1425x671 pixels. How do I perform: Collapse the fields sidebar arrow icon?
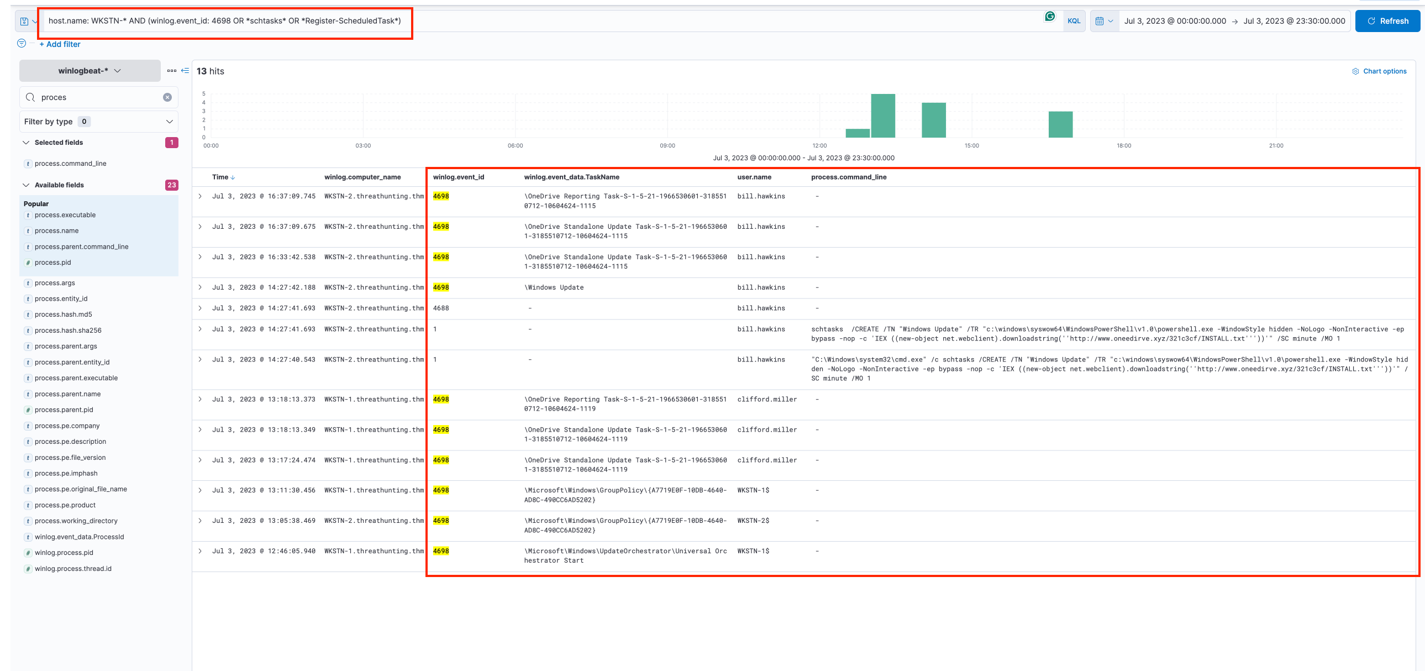185,71
